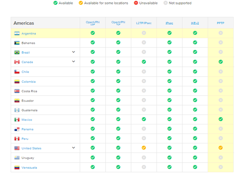Click the Peru IPsec green checkmark
This screenshot has width=239, height=174.
pyautogui.click(x=170, y=138)
